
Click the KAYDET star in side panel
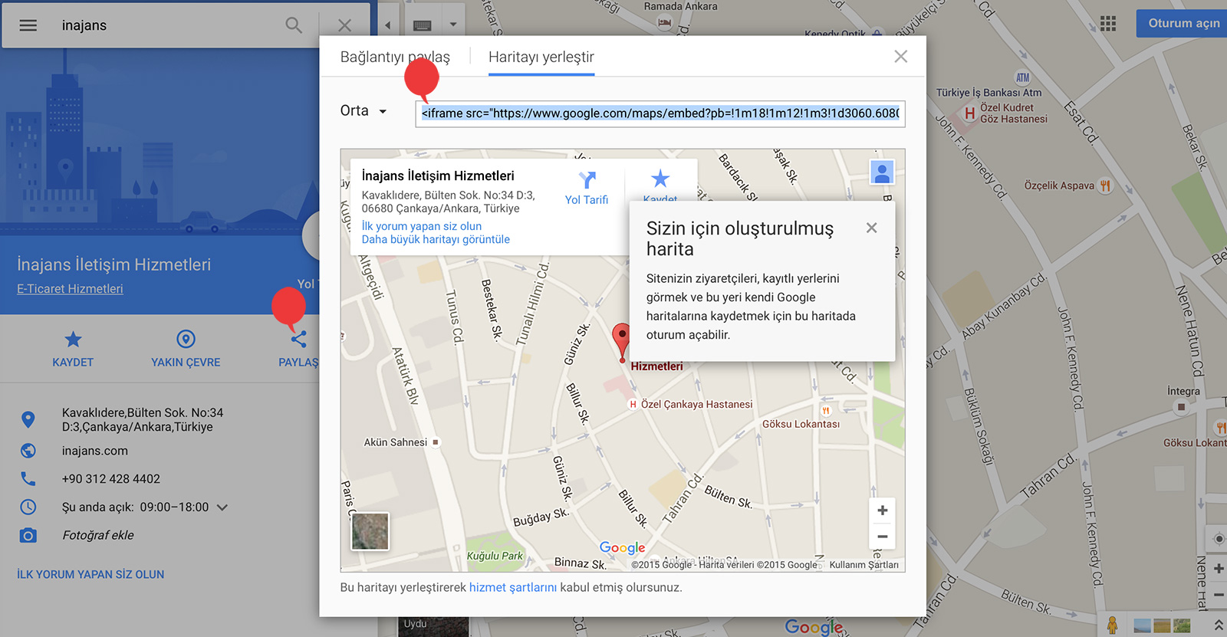click(73, 340)
